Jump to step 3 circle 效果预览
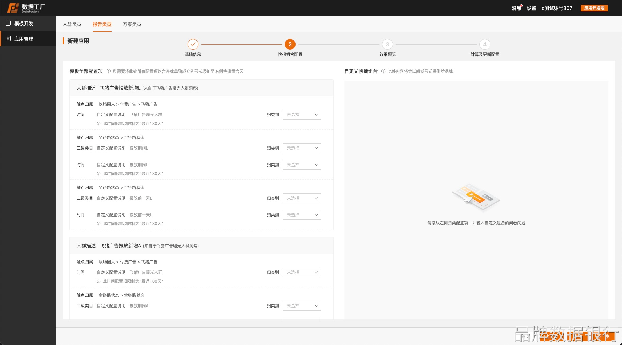Screen dimensions: 622x345 387,44
